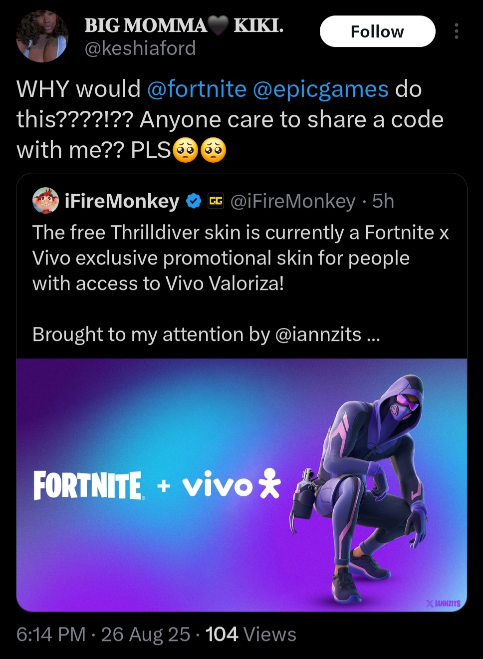This screenshot has height=659, width=483.
Task: Click the 6:14 PM post timestamp
Action: tap(51, 635)
